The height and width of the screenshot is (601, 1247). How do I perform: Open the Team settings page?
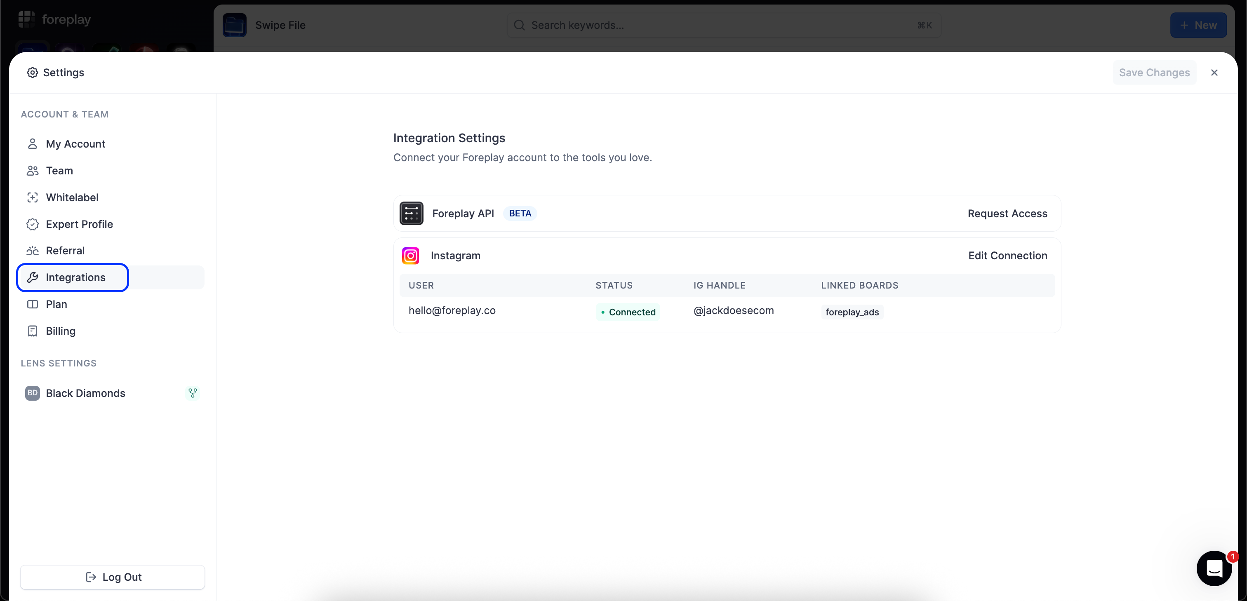tap(112, 170)
